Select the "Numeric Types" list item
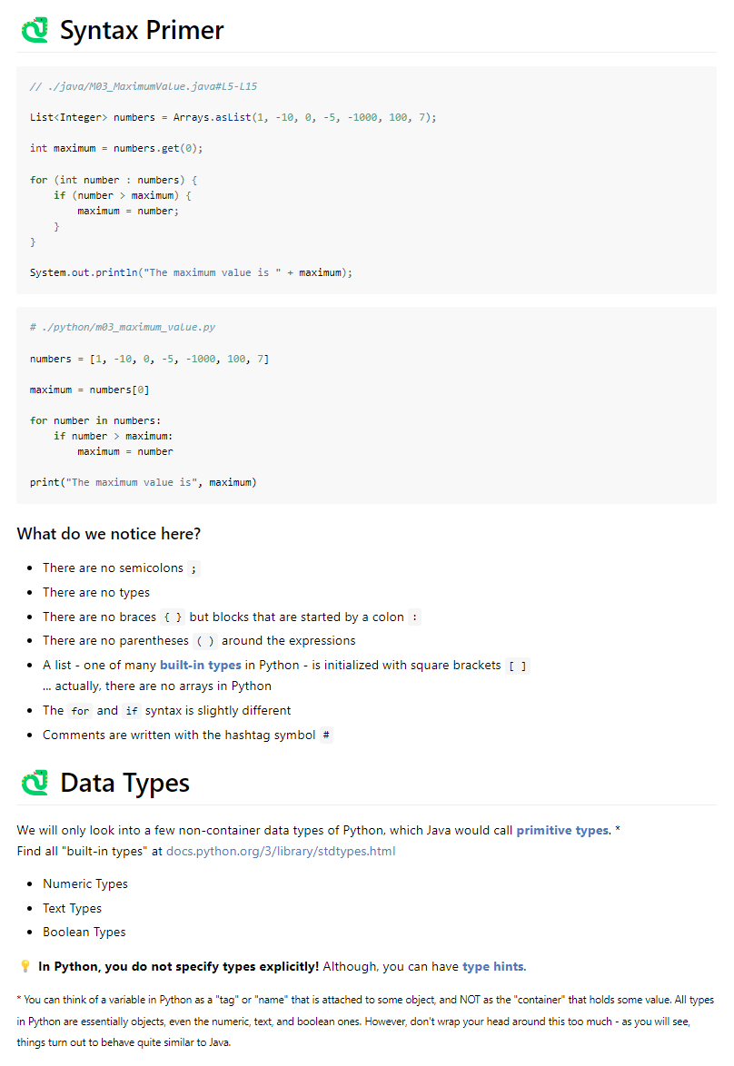 [x=84, y=883]
